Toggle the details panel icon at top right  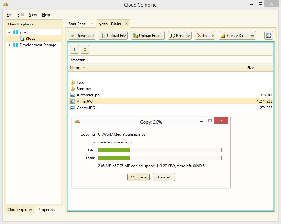[269, 35]
